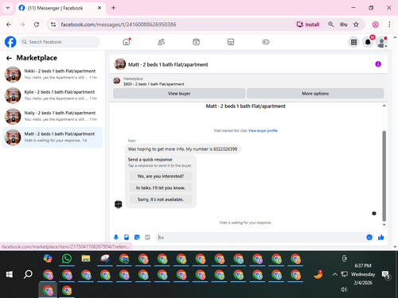Open Windows taskbar search
This screenshot has height=298, width=398.
pos(28,274)
